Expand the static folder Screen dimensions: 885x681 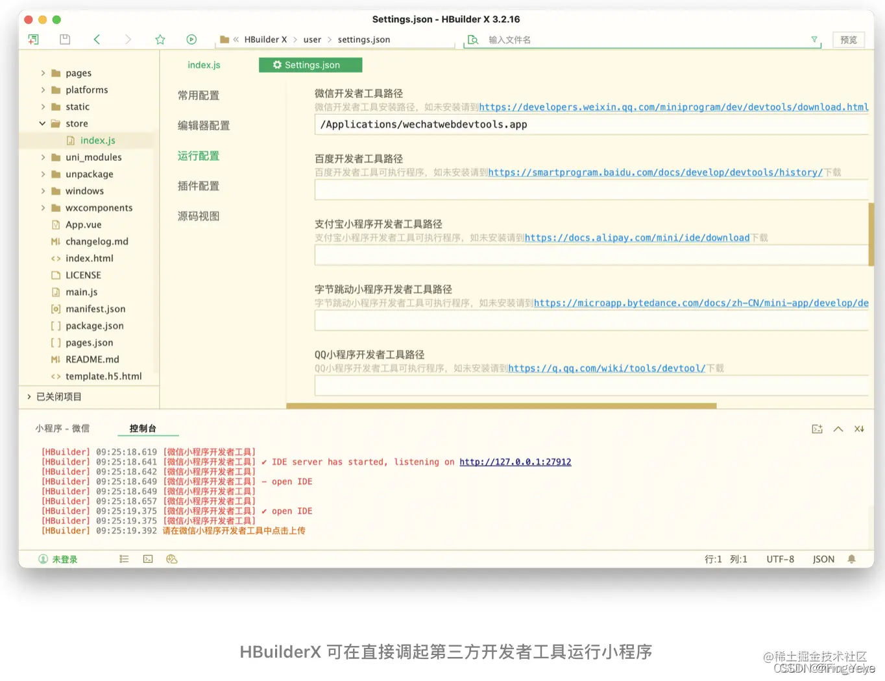(x=43, y=107)
